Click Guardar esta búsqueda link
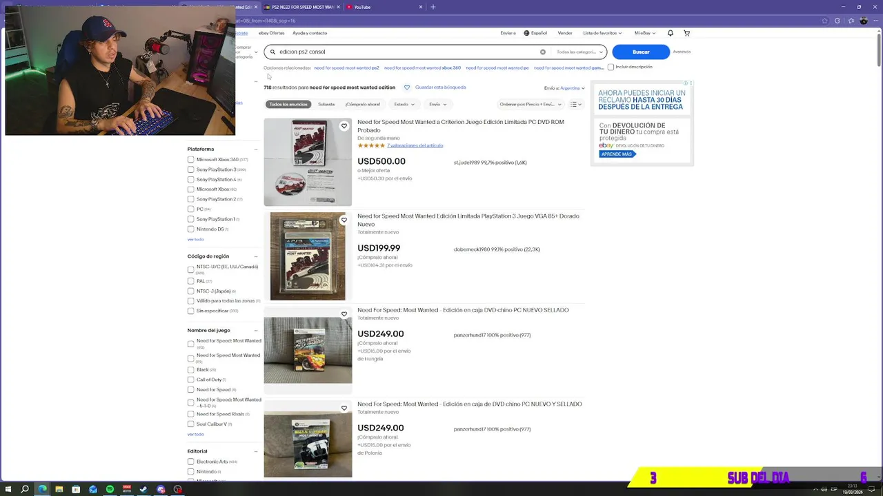Viewport: 883px width, 496px height. click(x=440, y=87)
